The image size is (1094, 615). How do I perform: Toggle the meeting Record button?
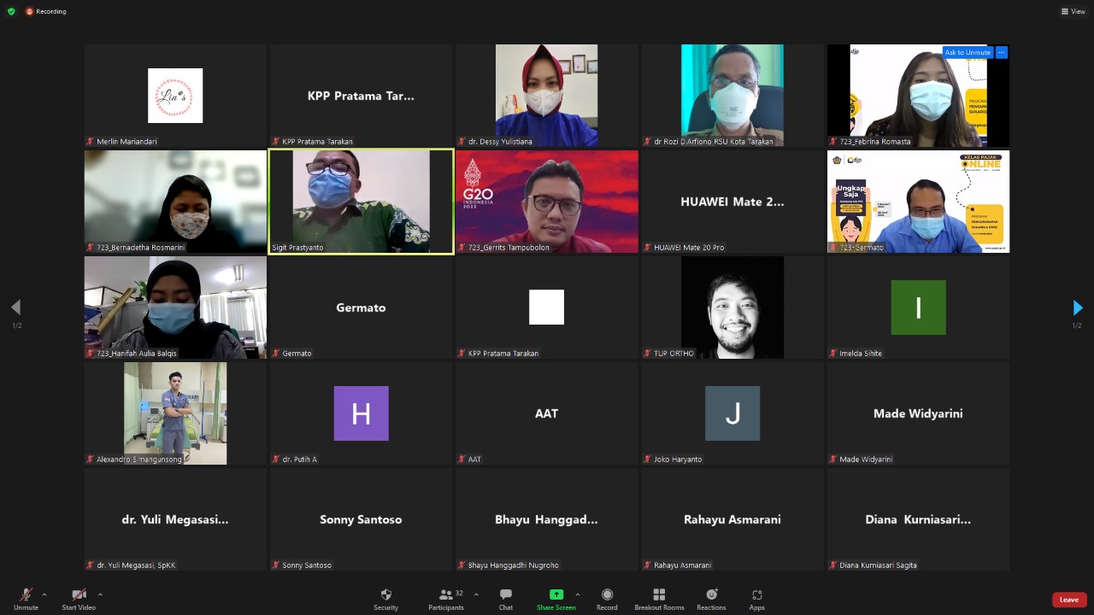coord(607,595)
